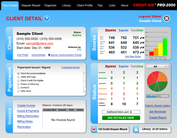This screenshot has width=177, height=138.
Task: Open the About tab
Action: 125,6
